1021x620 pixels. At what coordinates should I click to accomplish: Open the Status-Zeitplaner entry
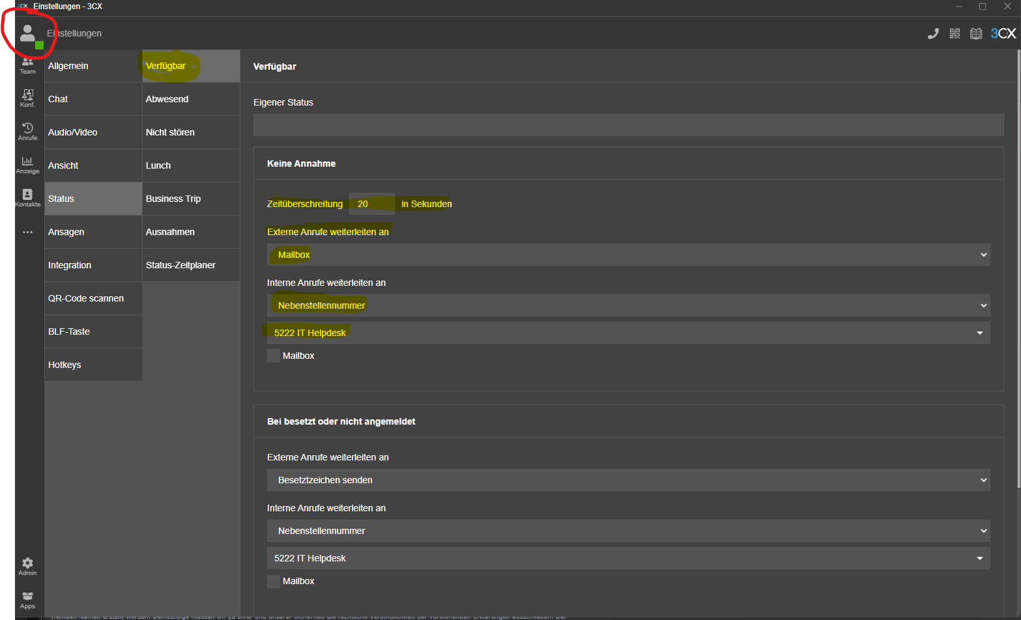[191, 265]
